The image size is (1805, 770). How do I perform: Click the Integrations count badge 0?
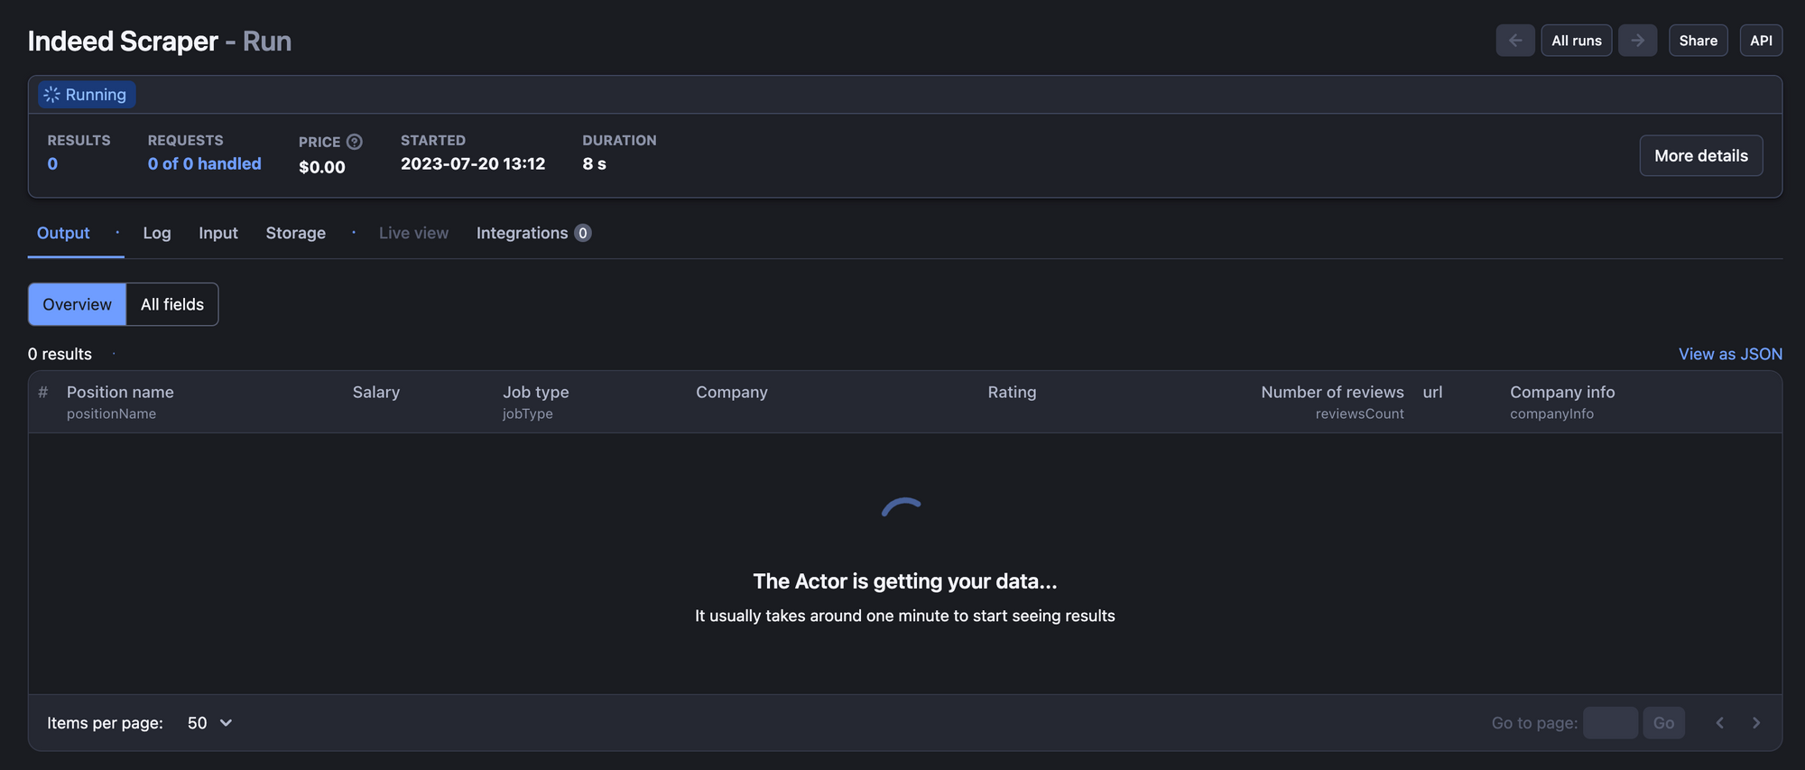(x=583, y=233)
